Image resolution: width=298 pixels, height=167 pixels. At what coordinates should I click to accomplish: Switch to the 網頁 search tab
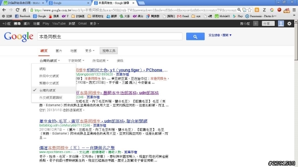pyautogui.click(x=44, y=51)
